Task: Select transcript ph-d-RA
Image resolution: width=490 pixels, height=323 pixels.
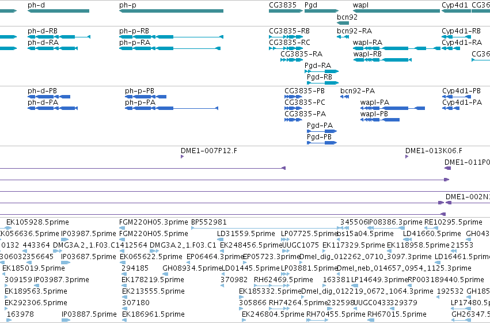Action: click(43, 43)
